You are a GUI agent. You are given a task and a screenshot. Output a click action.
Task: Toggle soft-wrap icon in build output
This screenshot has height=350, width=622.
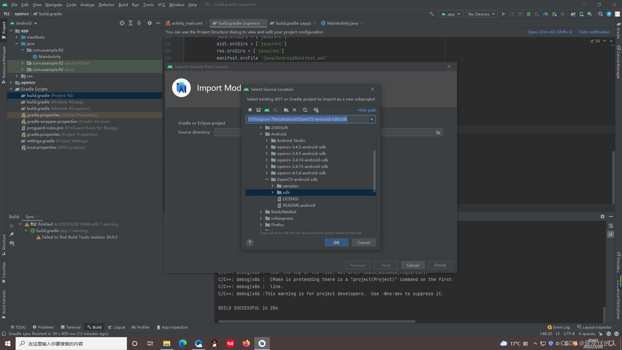tap(611, 226)
